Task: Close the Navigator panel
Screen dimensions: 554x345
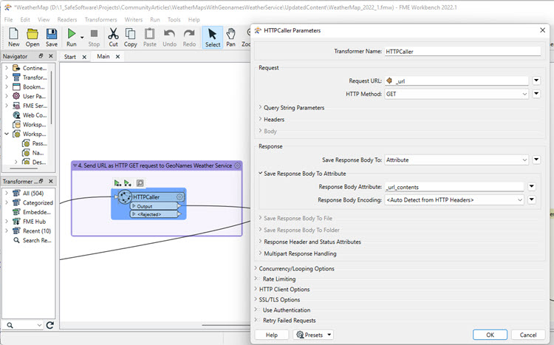Action: [x=50, y=56]
